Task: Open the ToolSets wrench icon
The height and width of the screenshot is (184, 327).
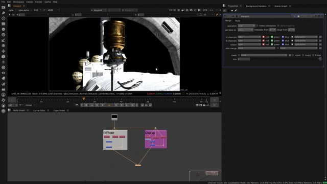Action: click(4, 84)
